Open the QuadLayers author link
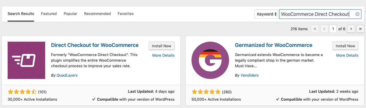This screenshot has width=366, height=108. (x=67, y=75)
